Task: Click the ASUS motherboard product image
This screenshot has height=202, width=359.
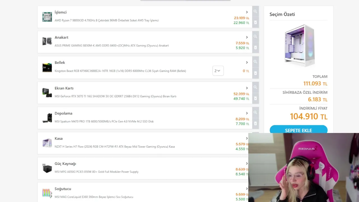Action: tap(47, 41)
